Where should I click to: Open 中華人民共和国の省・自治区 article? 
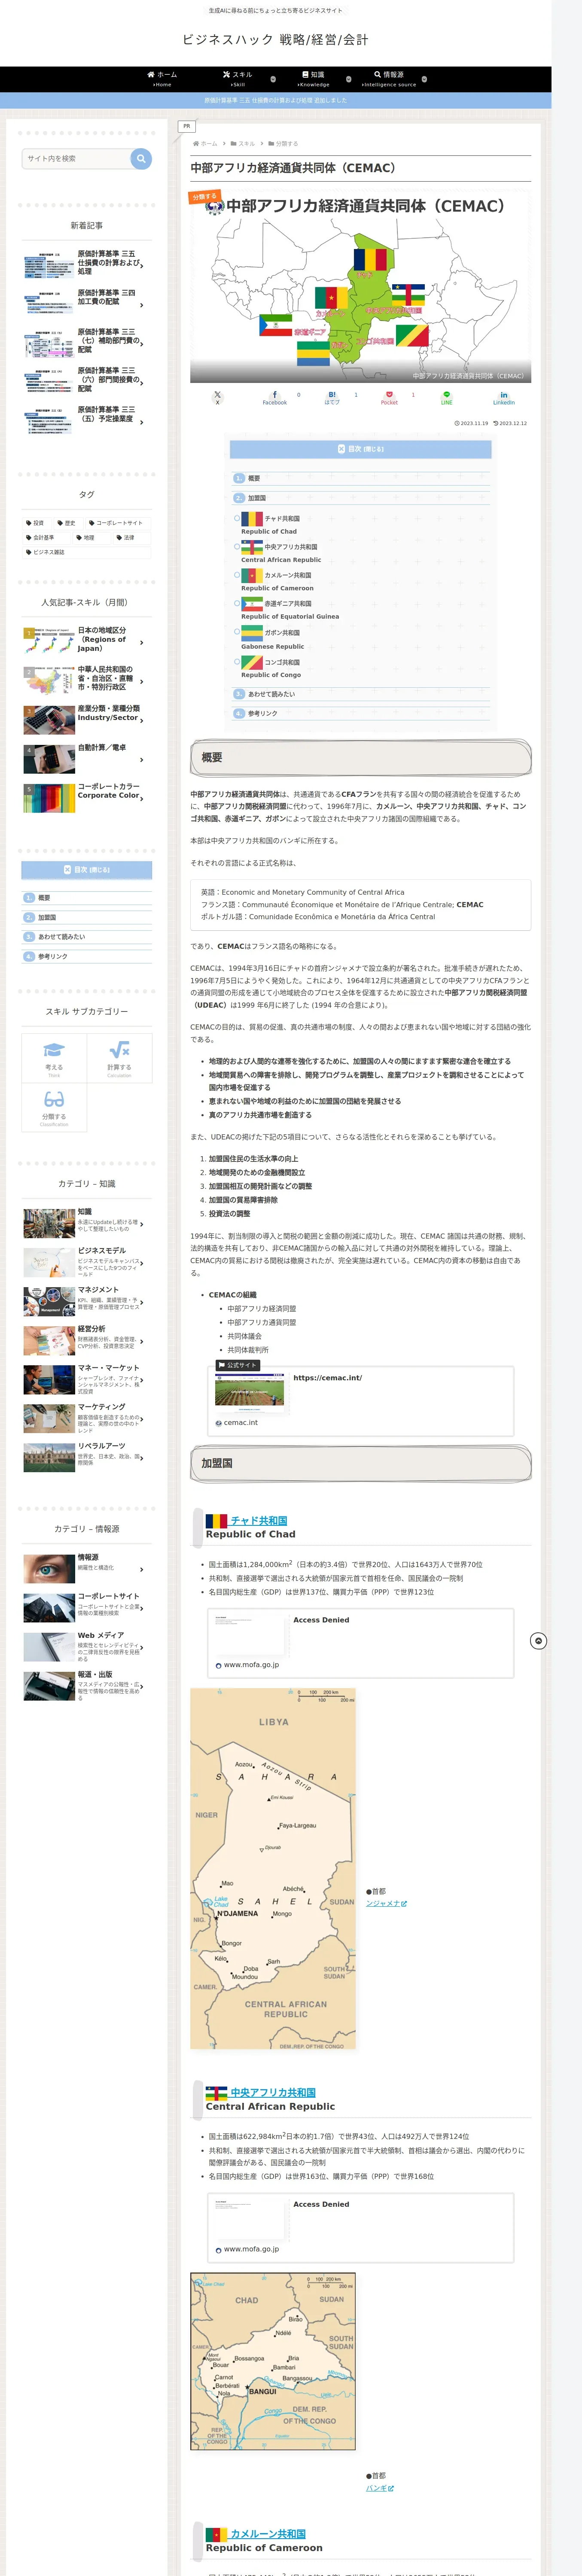[x=87, y=680]
